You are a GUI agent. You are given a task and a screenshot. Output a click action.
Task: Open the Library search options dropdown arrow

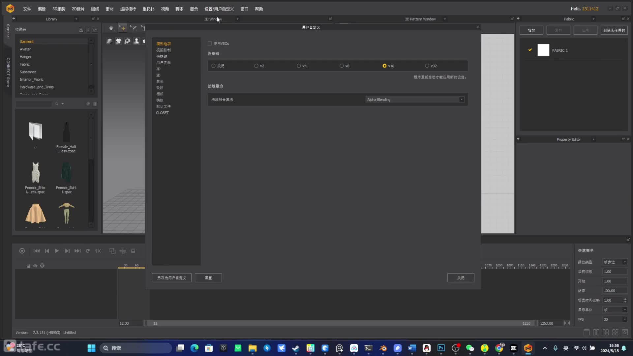tap(63, 104)
